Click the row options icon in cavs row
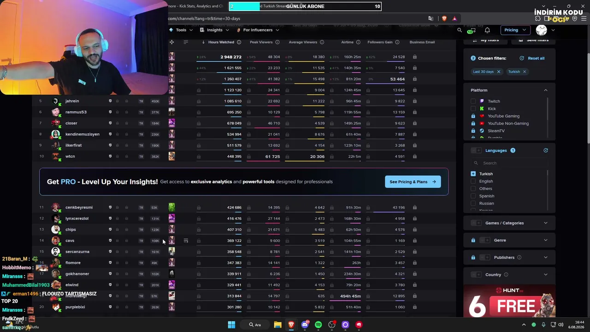This screenshot has height=332, width=590. tap(186, 241)
